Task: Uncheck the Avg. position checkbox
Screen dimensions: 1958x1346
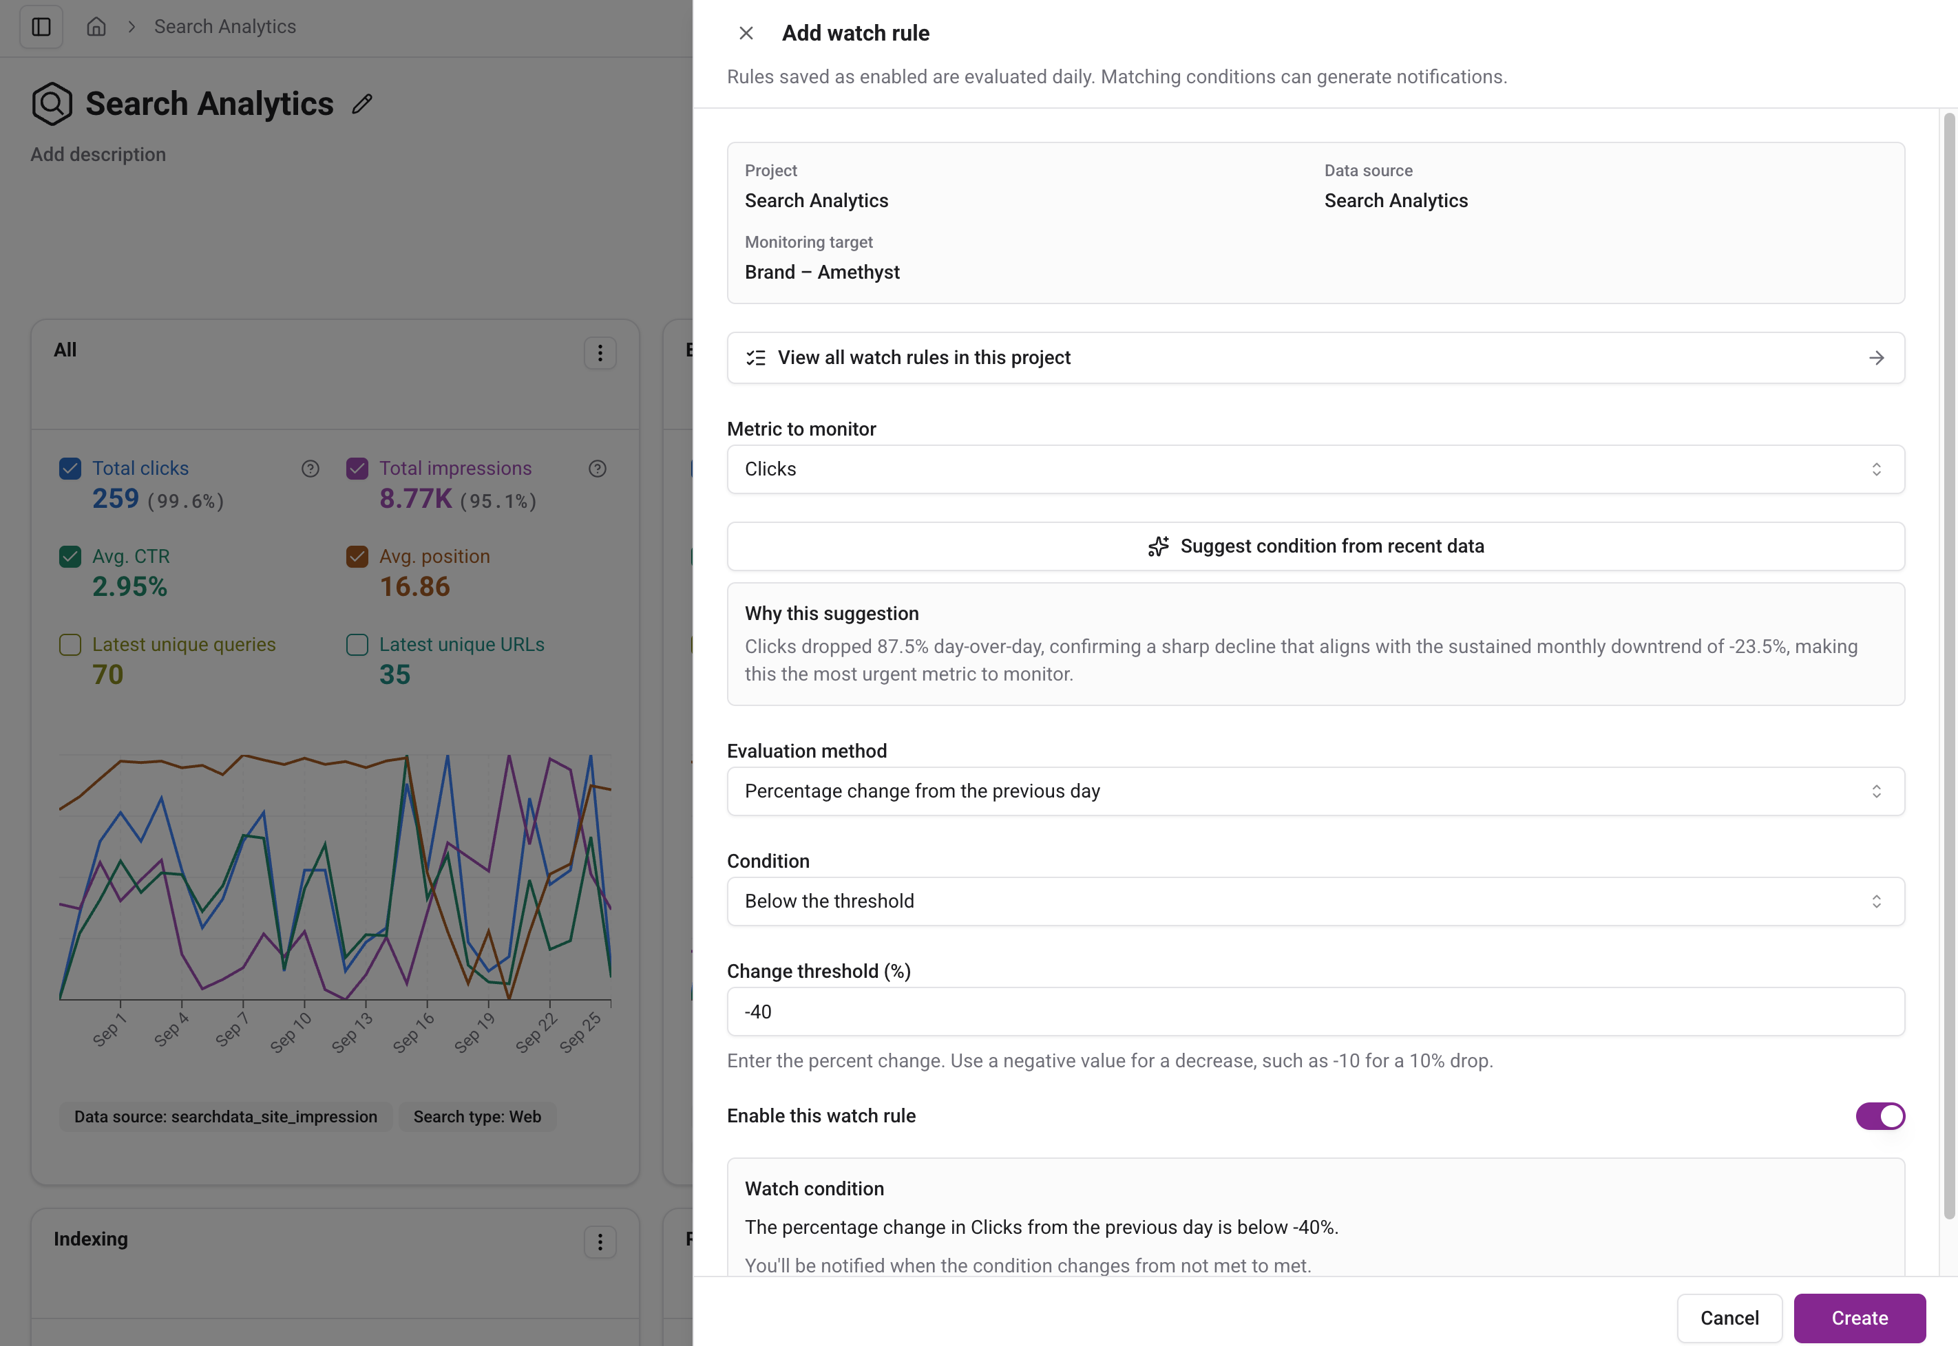Action: 357,557
